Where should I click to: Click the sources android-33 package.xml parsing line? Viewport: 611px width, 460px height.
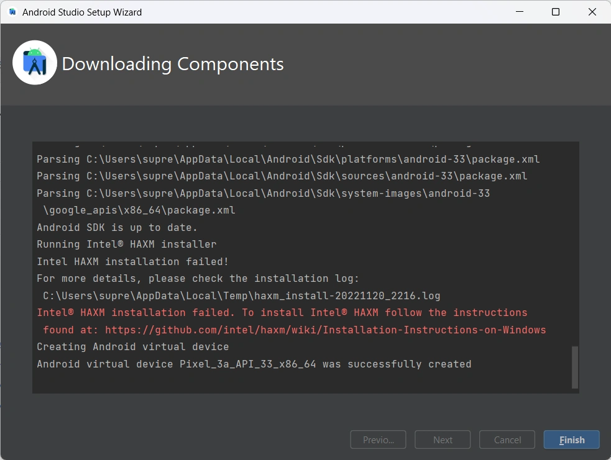click(282, 176)
